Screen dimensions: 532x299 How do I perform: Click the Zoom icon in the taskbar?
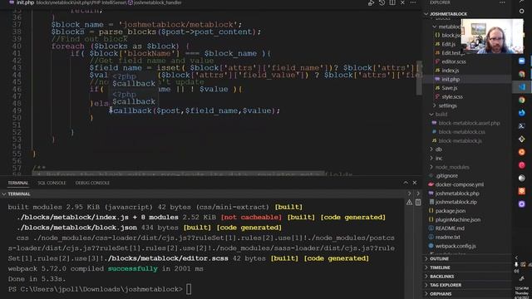point(522,61)
